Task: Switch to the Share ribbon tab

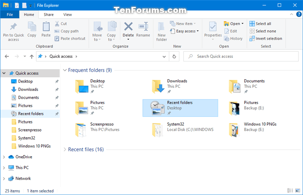Action: (x=48, y=15)
